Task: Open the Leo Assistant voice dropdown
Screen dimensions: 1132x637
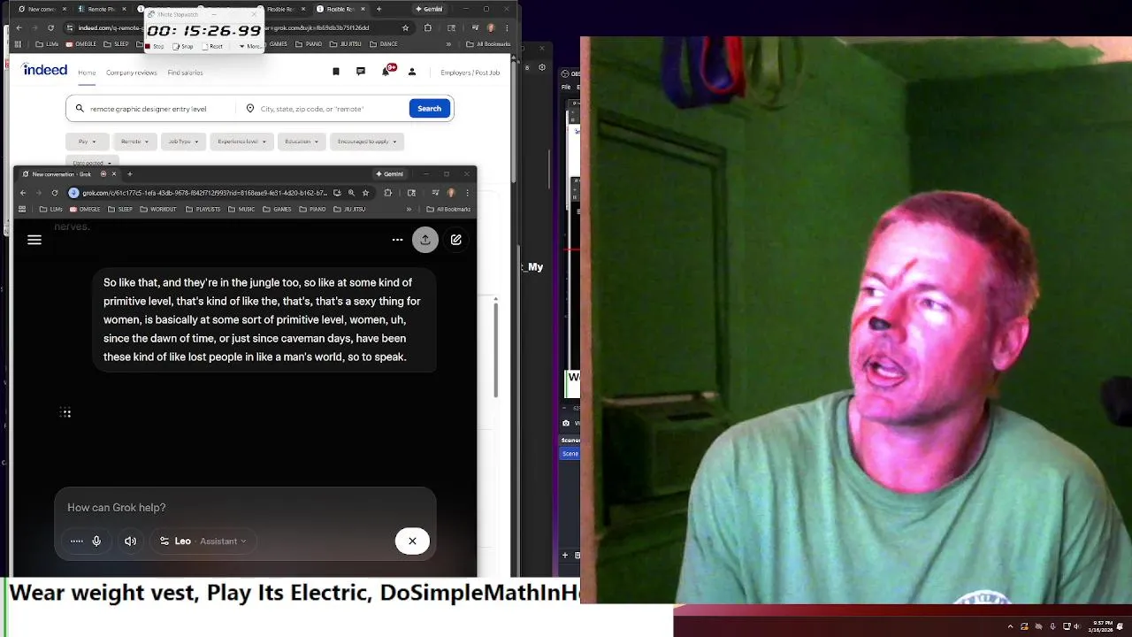Action: (x=203, y=541)
